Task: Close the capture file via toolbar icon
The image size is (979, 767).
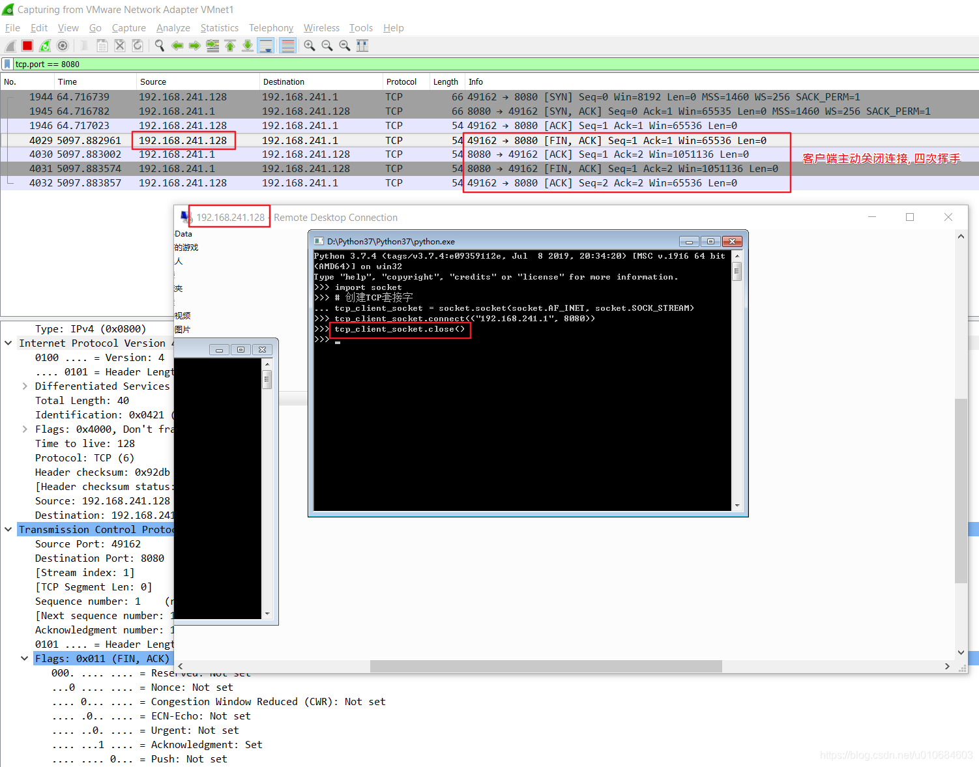Action: click(x=120, y=46)
